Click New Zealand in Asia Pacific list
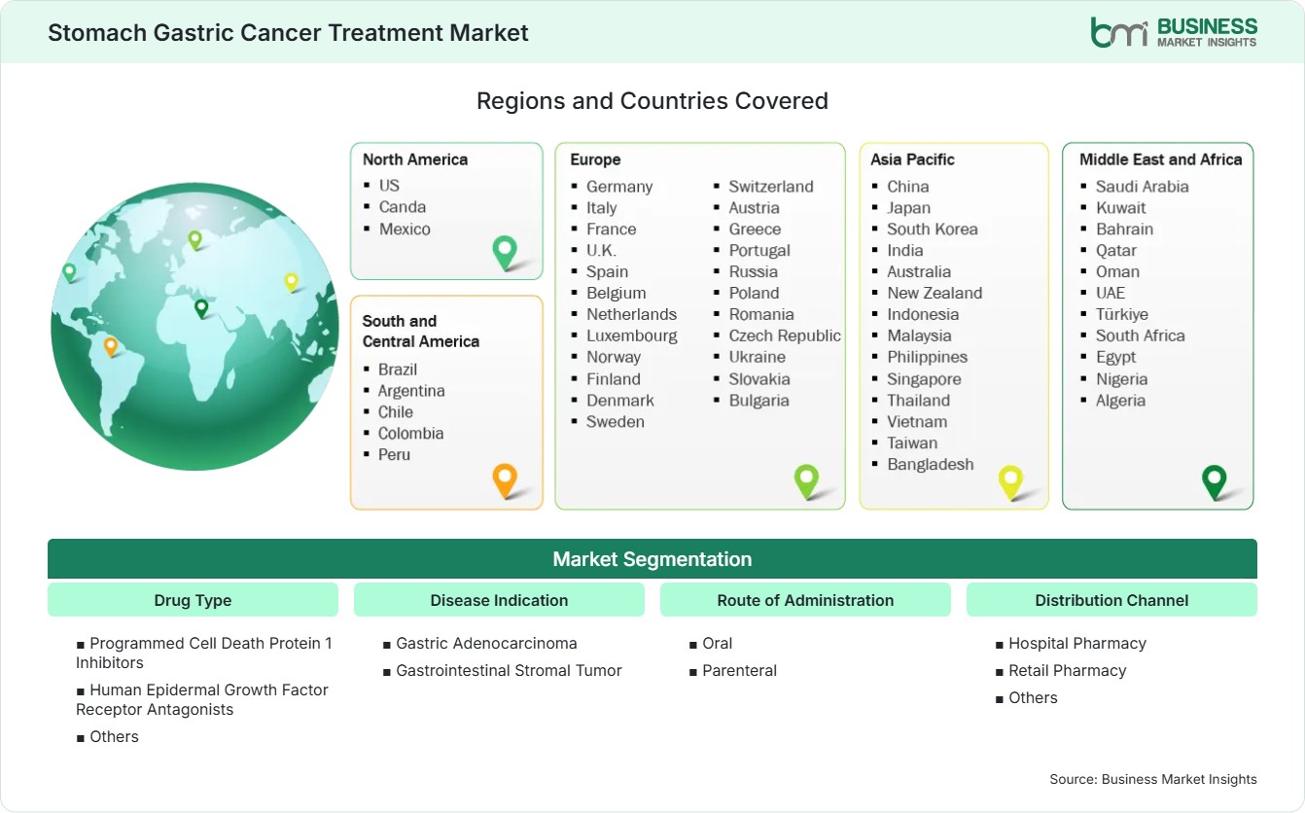The height and width of the screenshot is (813, 1305). pyautogui.click(x=935, y=293)
